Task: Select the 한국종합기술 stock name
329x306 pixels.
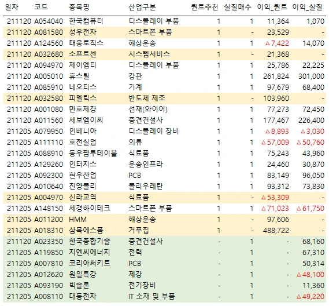Action: tap(90, 241)
